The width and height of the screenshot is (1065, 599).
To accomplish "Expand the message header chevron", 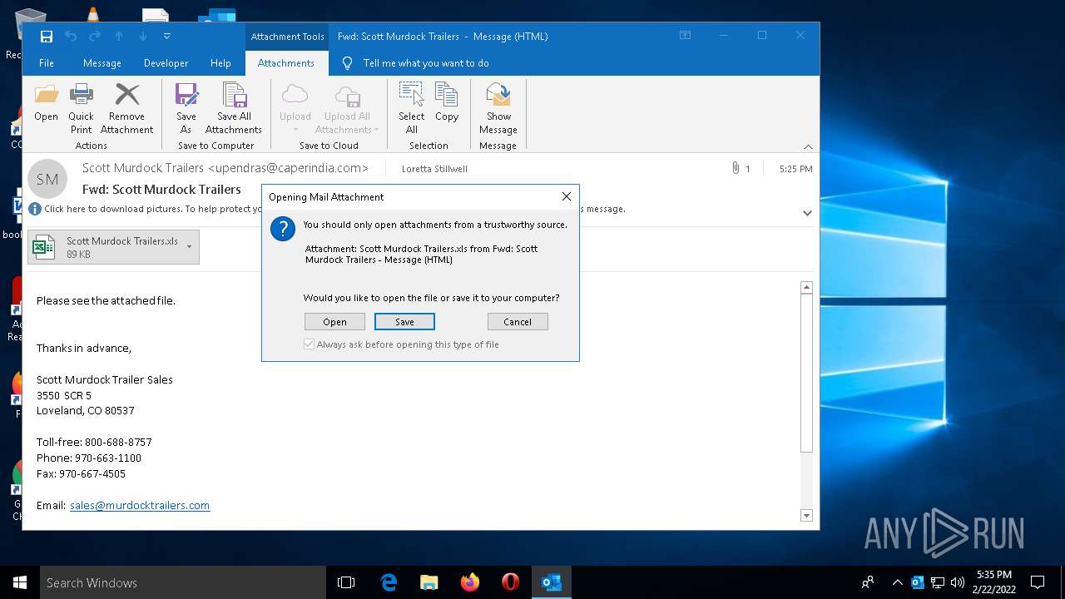I will pos(807,213).
